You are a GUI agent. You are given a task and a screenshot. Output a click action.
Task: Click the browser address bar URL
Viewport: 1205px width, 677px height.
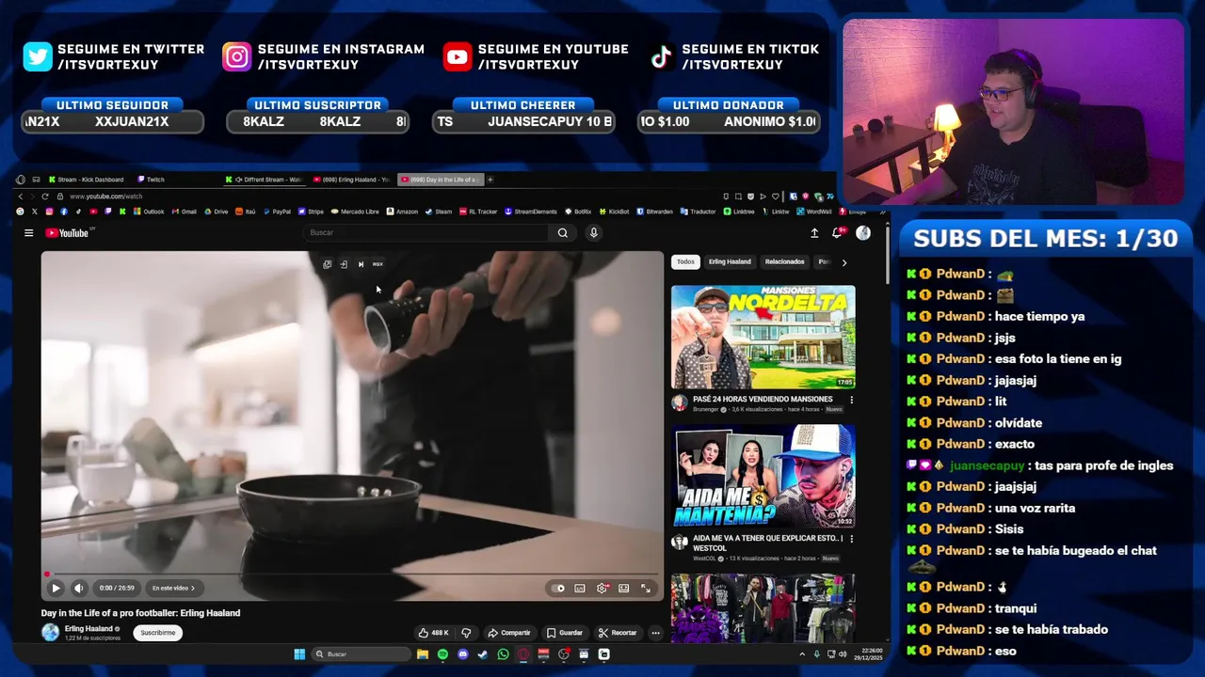pos(105,197)
